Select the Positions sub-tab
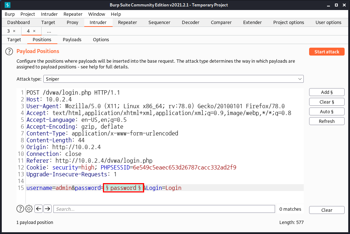Screen dimensions: 350x234 (42, 39)
